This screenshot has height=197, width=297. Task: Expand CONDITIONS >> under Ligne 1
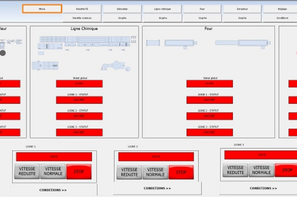click(53, 190)
